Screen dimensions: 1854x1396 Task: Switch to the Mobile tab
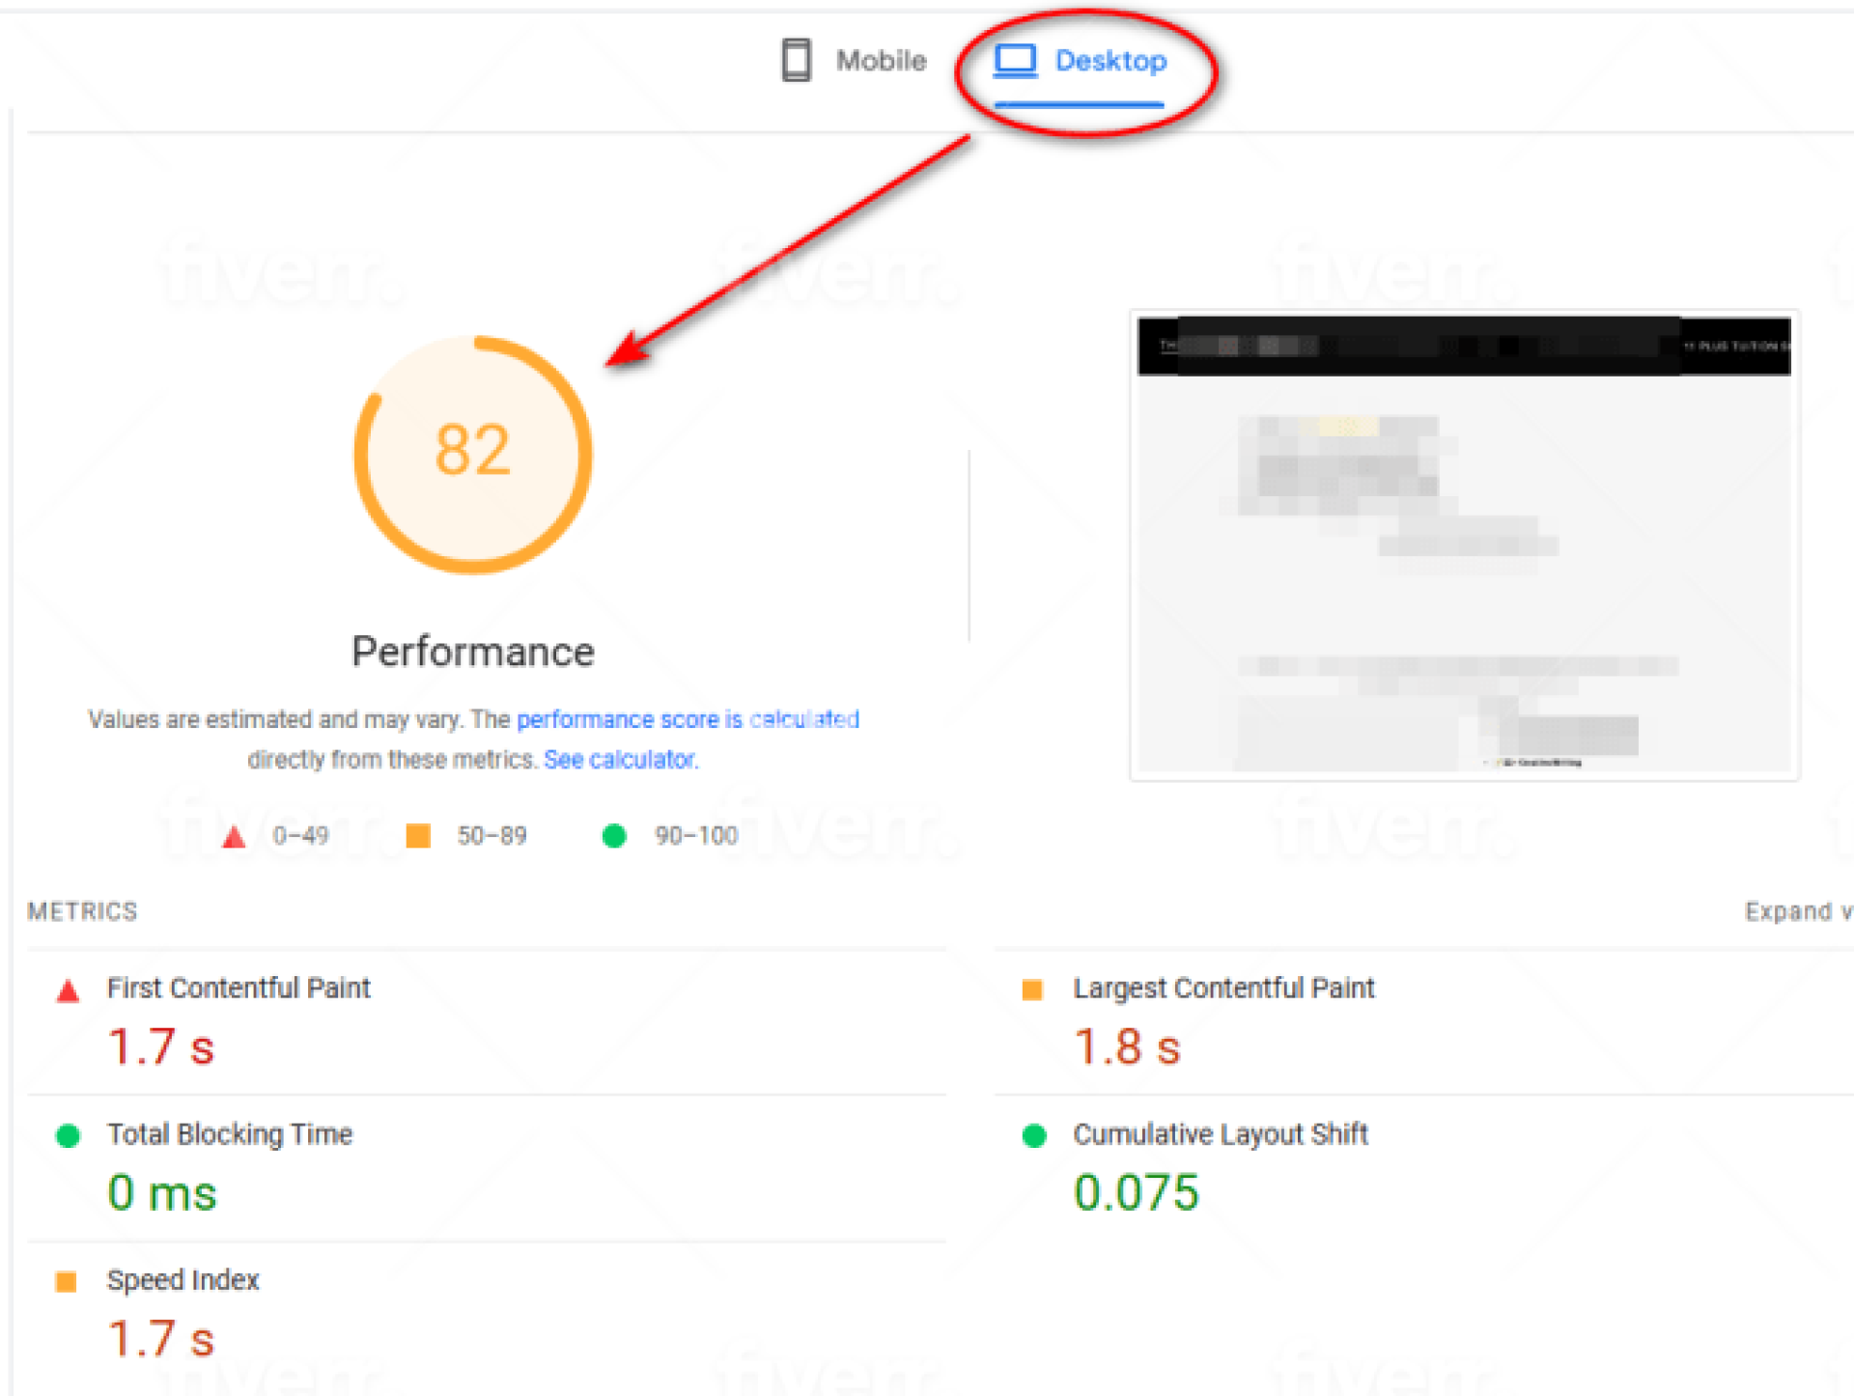point(880,61)
